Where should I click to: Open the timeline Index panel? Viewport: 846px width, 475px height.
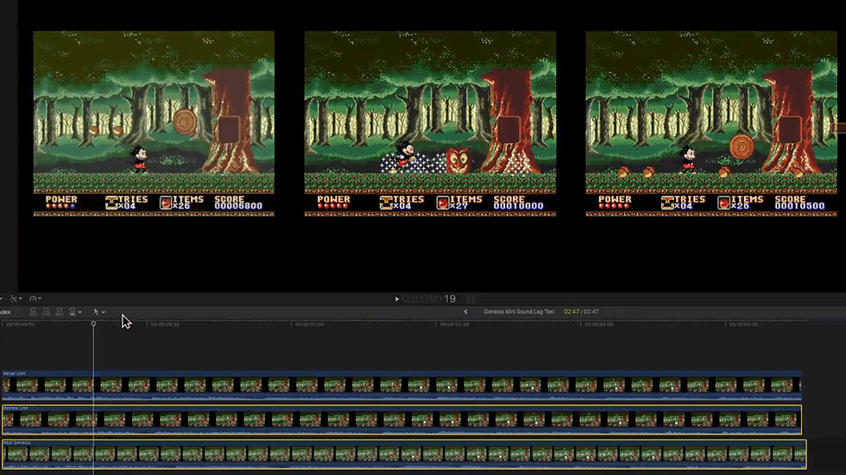(5, 312)
